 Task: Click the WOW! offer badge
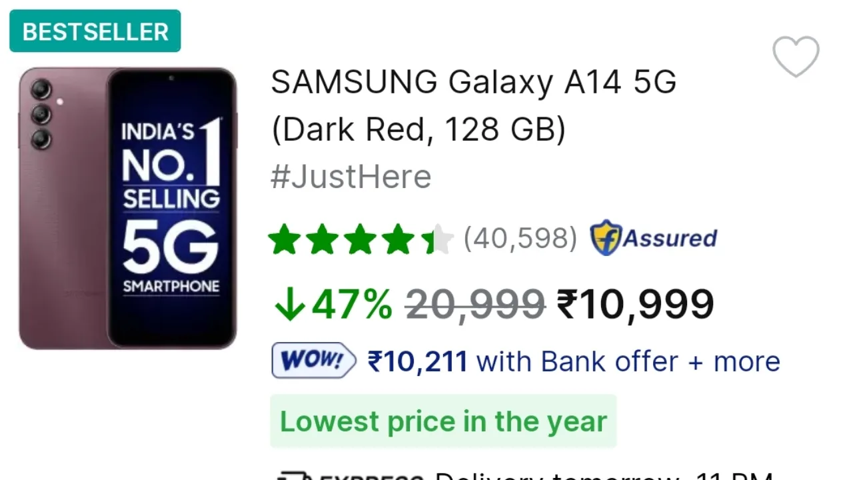(314, 361)
